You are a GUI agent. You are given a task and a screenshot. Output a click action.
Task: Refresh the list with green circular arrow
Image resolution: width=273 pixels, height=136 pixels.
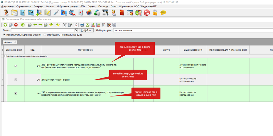point(23,25)
